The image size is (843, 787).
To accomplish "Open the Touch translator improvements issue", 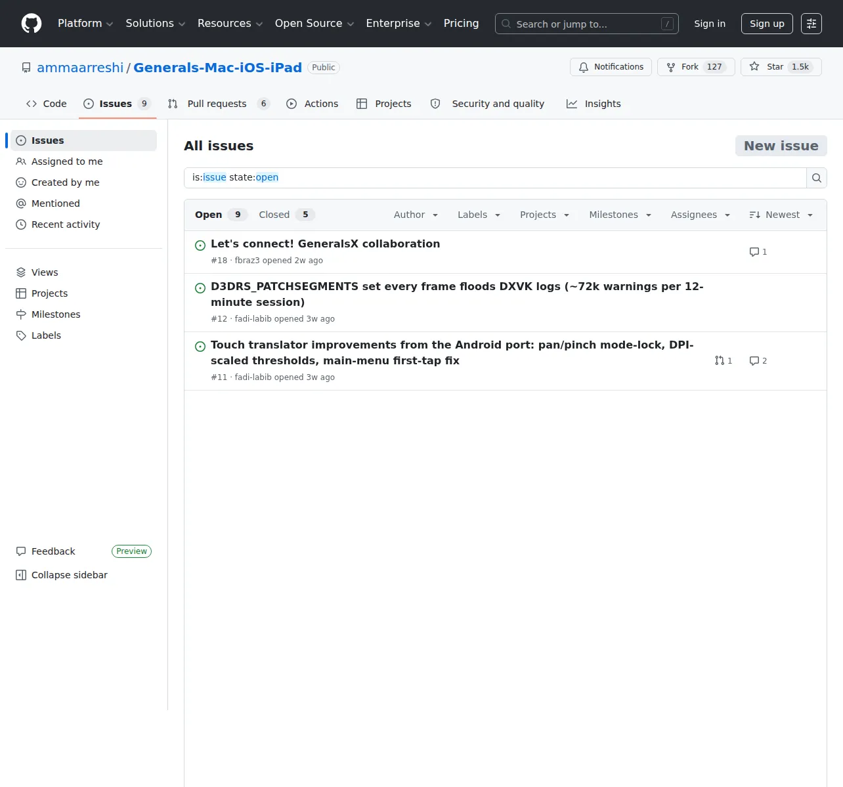I will 452,353.
